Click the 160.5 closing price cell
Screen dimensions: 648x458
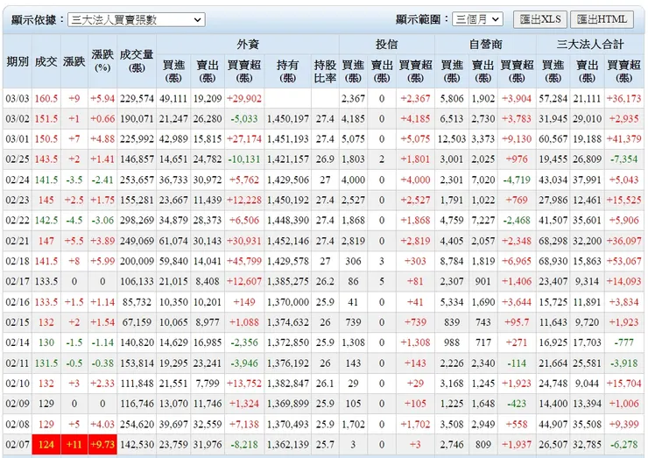46,98
